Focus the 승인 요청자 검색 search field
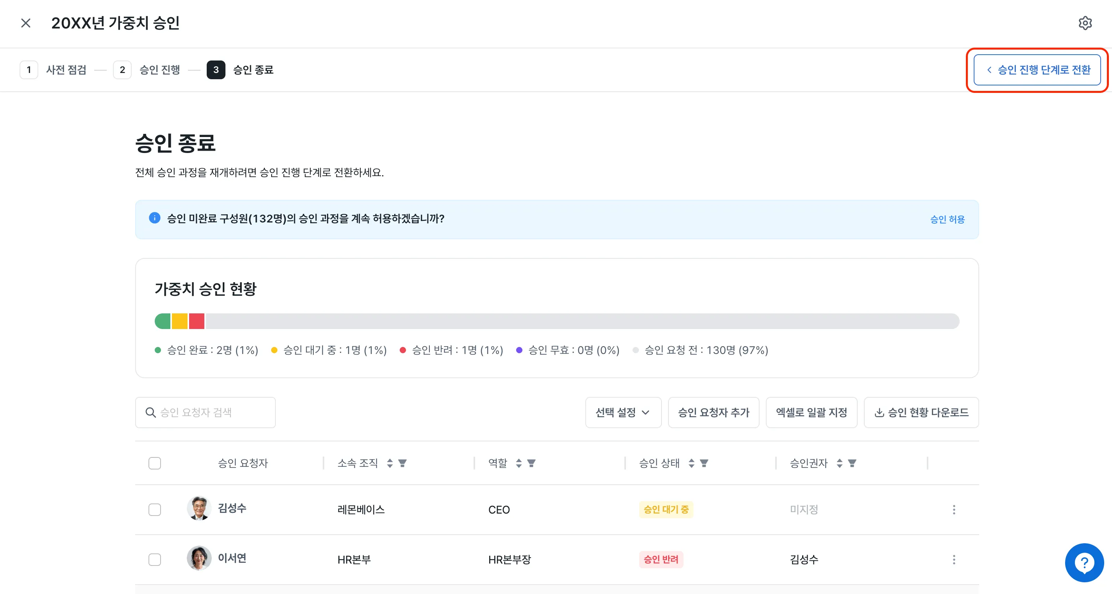1112x594 pixels. pos(205,413)
